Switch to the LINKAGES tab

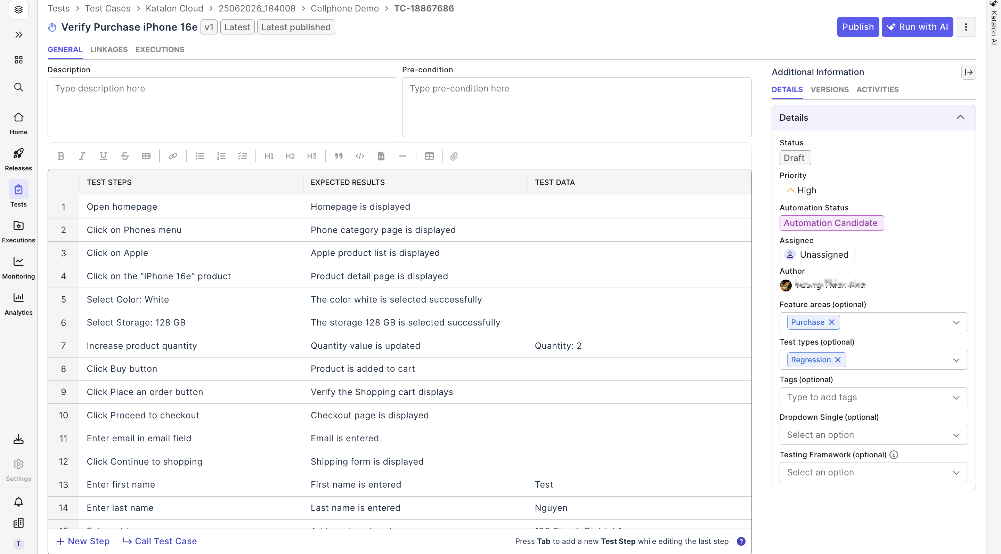pyautogui.click(x=109, y=49)
